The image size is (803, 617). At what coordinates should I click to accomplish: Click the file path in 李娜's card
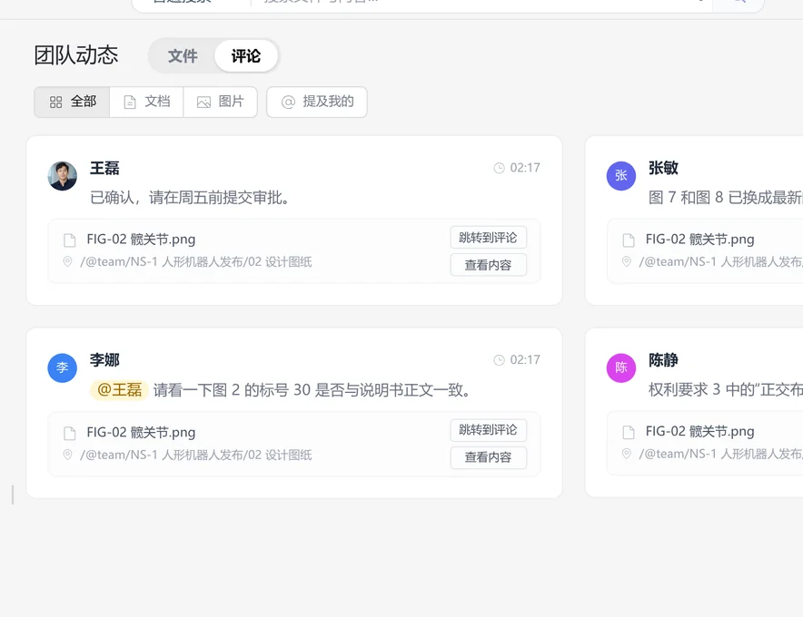pos(195,455)
